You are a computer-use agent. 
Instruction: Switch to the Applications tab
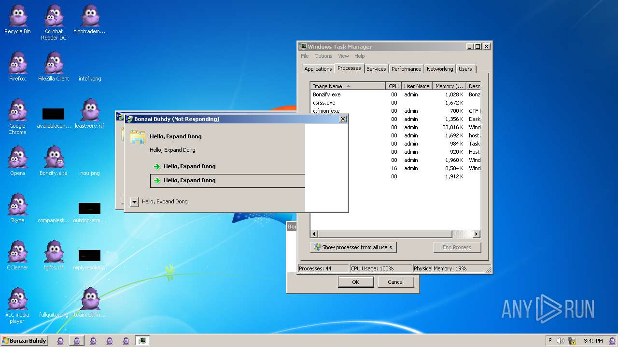[318, 69]
